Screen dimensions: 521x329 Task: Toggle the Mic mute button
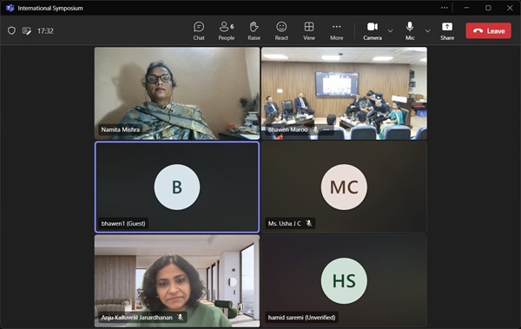point(410,31)
